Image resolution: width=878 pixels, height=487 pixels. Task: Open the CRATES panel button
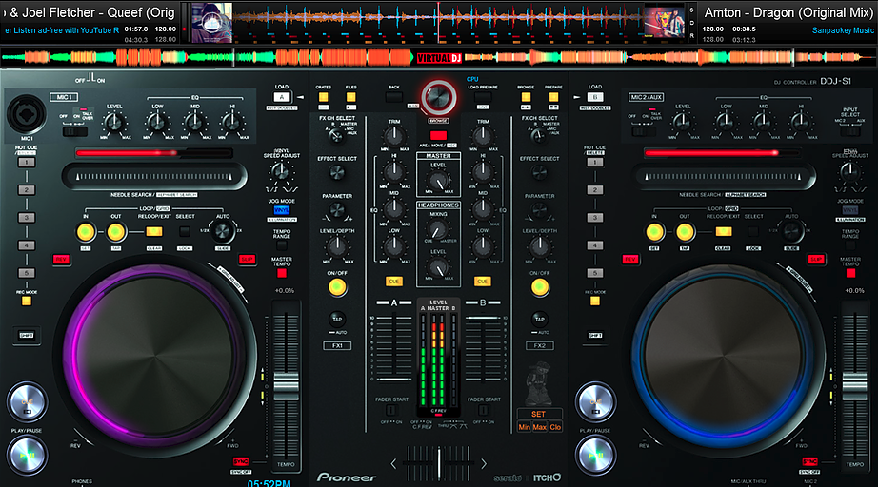point(323,97)
